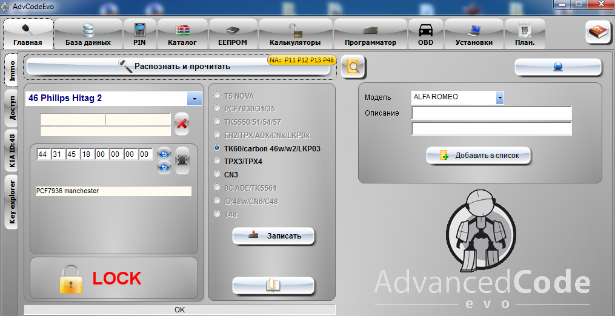The height and width of the screenshot is (316, 615).
Task: Open the Калькуляторы tab
Action: 295,34
